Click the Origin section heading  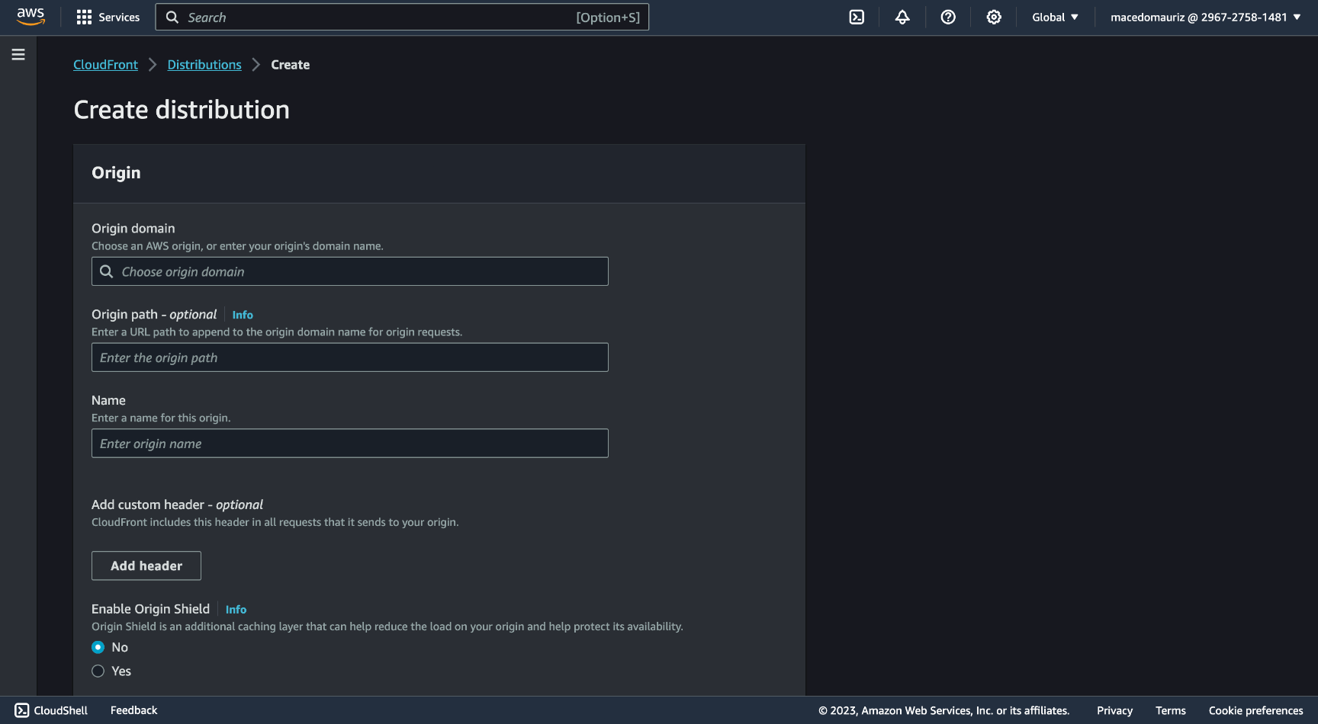[116, 173]
